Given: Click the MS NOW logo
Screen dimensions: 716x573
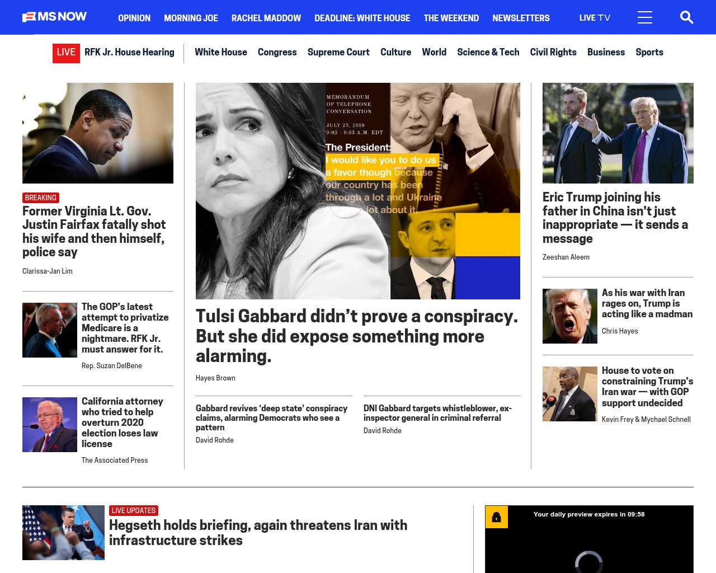Looking at the screenshot, I should coord(55,17).
